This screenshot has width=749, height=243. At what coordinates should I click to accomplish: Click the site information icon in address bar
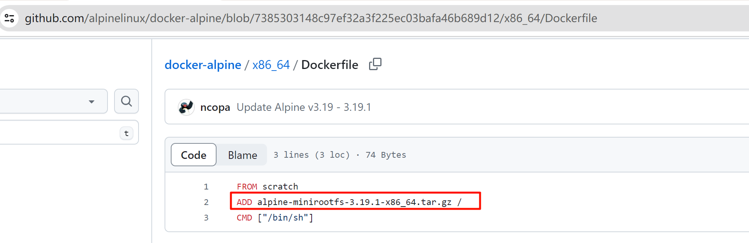click(x=9, y=18)
